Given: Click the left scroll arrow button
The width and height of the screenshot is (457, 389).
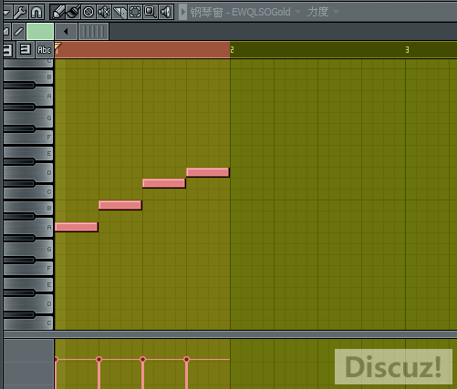Looking at the screenshot, I should pos(66,31).
